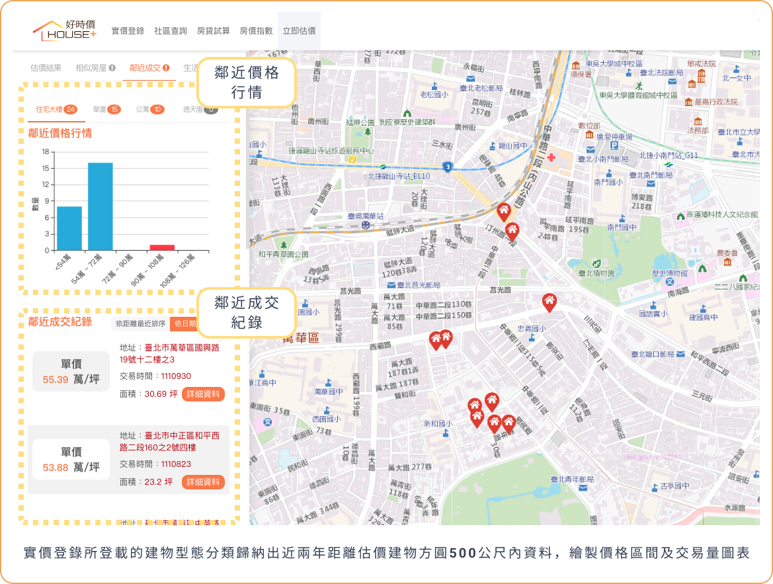Open the 實價登錄 menu item

pos(128,30)
